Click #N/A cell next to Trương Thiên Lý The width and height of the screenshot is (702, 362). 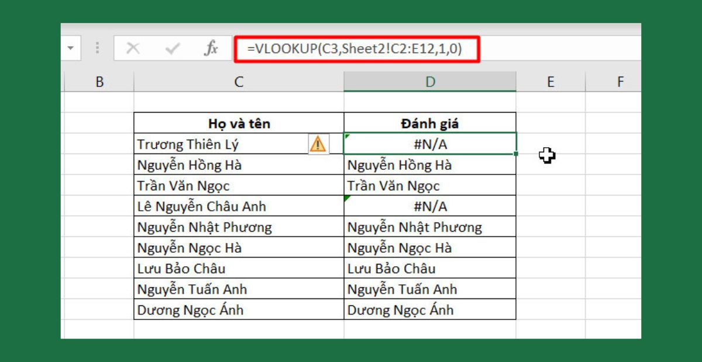[430, 144]
